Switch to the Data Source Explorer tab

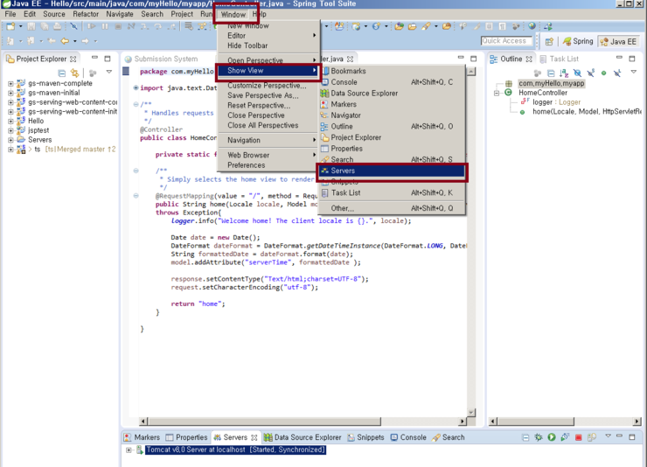[303, 437]
